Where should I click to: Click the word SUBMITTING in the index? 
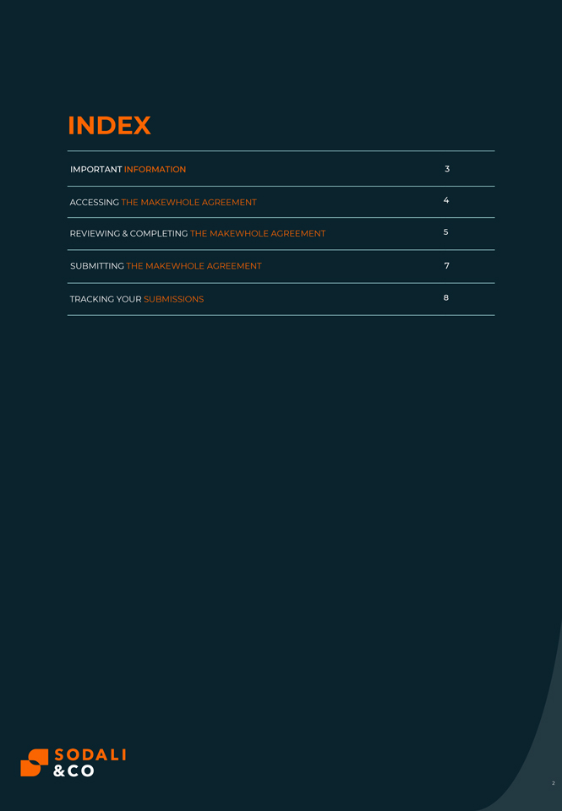[97, 266]
